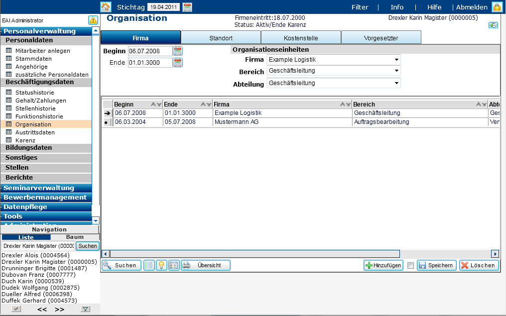Click the Karenz list icon
This screenshot has width=506, height=316.
tap(9, 140)
